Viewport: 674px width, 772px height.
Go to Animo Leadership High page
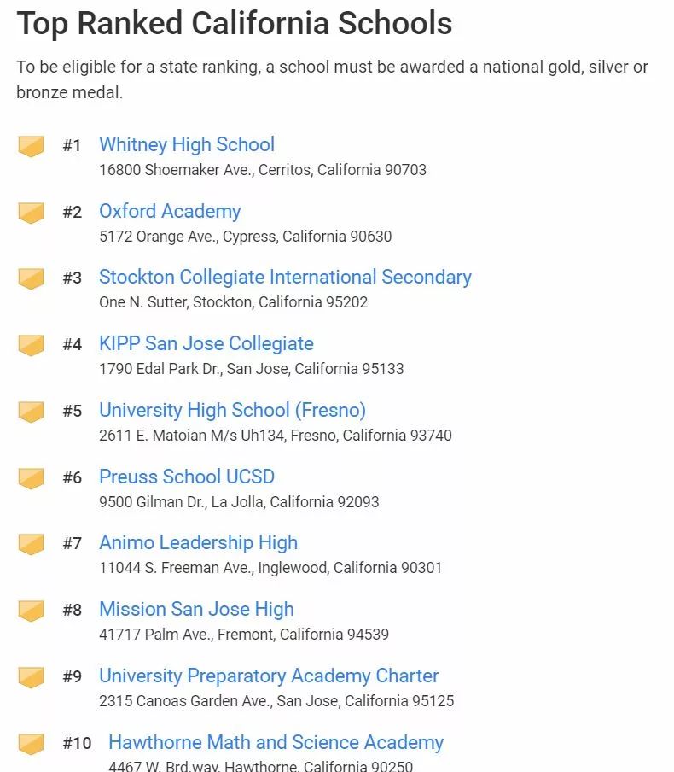click(199, 542)
